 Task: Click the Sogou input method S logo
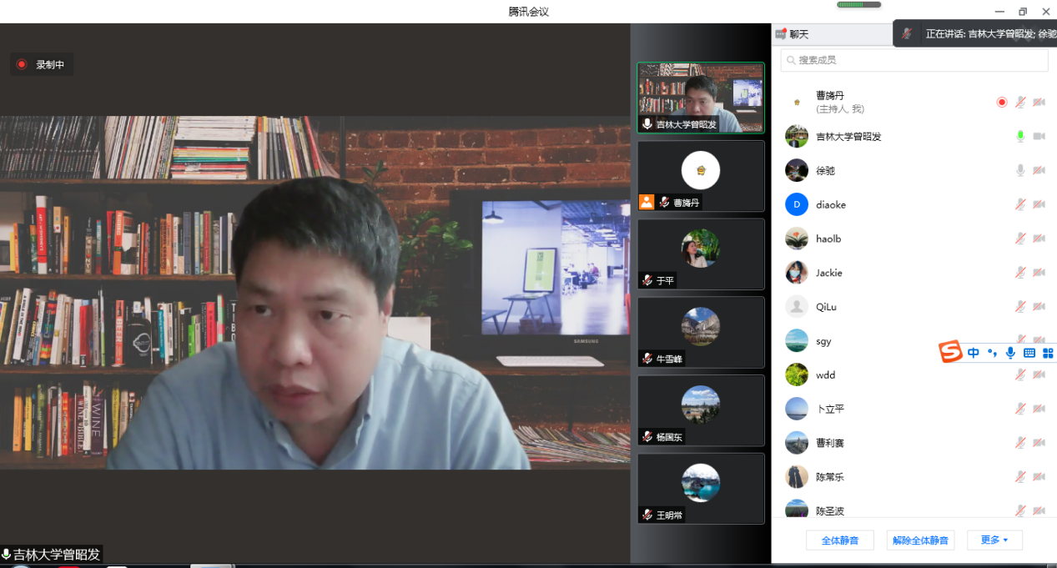(x=950, y=353)
